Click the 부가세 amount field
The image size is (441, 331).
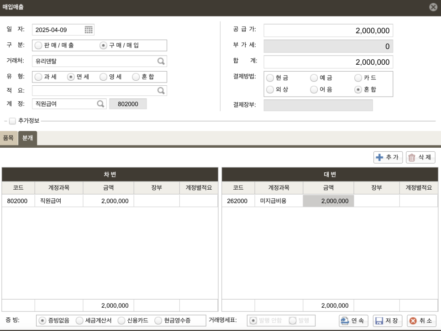(x=328, y=46)
